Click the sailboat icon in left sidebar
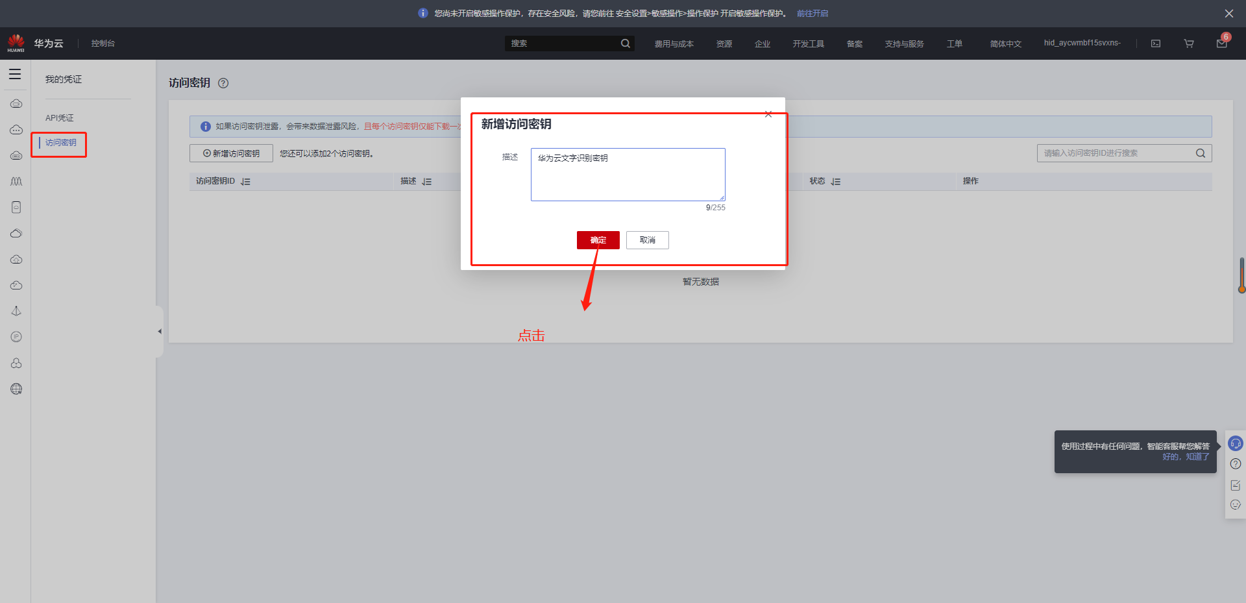 pyautogui.click(x=16, y=311)
